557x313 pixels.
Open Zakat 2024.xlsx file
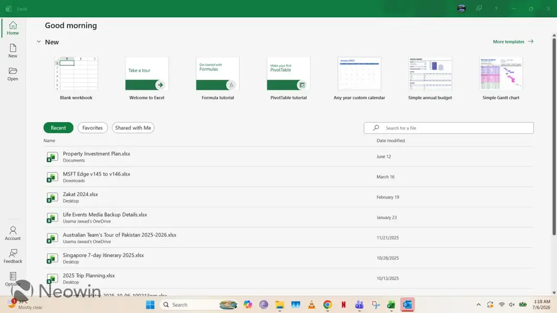(x=288, y=197)
